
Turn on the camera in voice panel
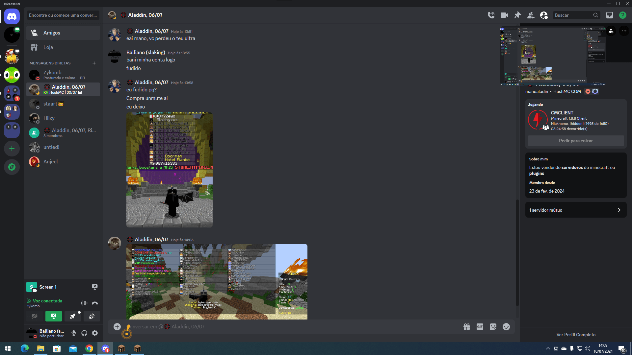(35, 316)
